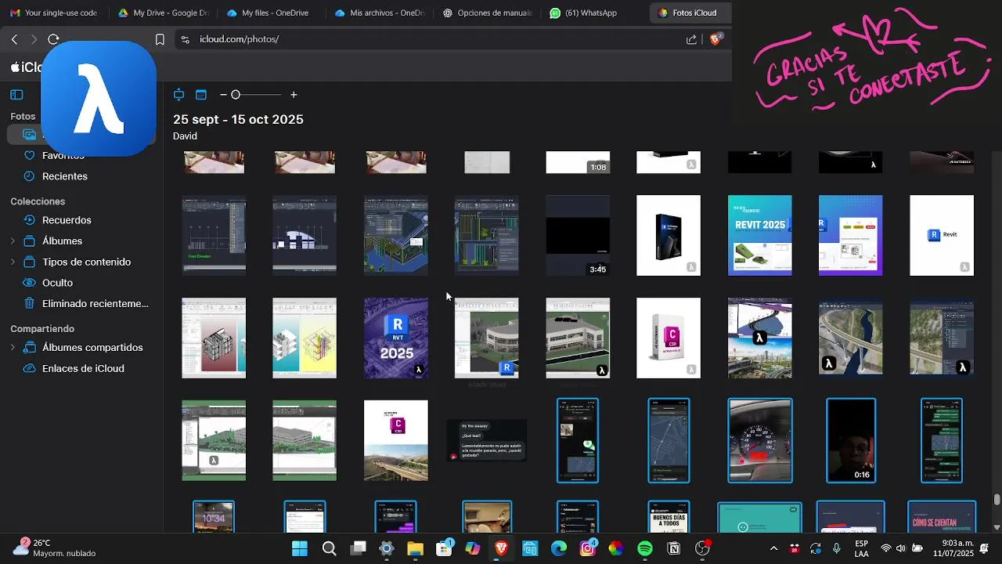Viewport: 1002px width, 564px height.
Task: Zoom in thumbnails with plus button
Action: pos(294,95)
